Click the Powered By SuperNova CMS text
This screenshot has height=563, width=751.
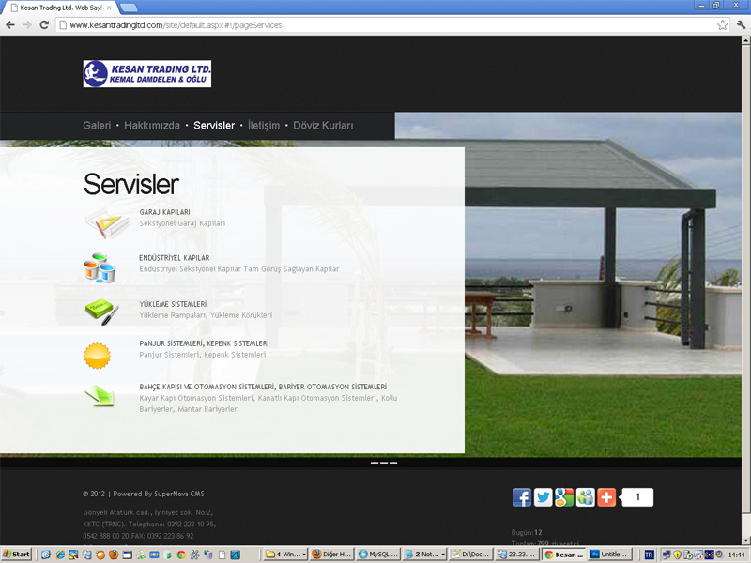coord(159,494)
